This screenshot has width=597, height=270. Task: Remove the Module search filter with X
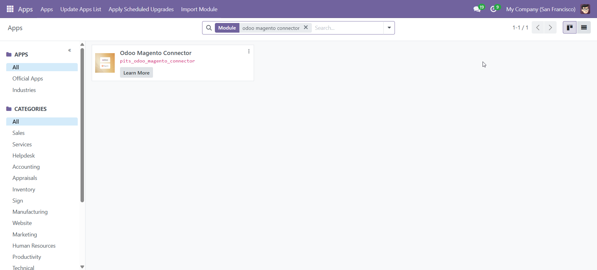click(306, 28)
